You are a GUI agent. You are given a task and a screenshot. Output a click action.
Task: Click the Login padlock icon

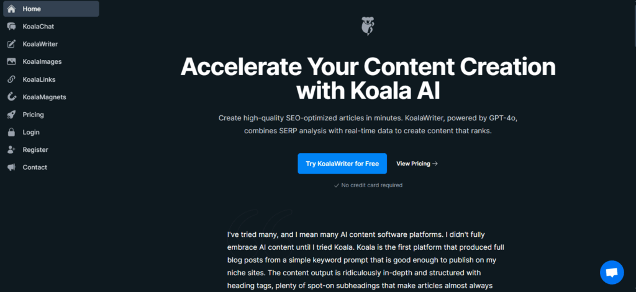click(11, 132)
